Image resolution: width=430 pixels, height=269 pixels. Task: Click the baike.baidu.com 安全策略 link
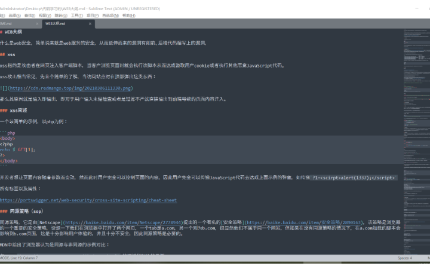point(303,222)
